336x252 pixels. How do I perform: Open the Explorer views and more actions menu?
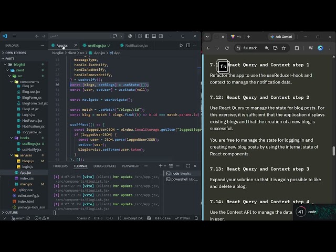pos(42,46)
